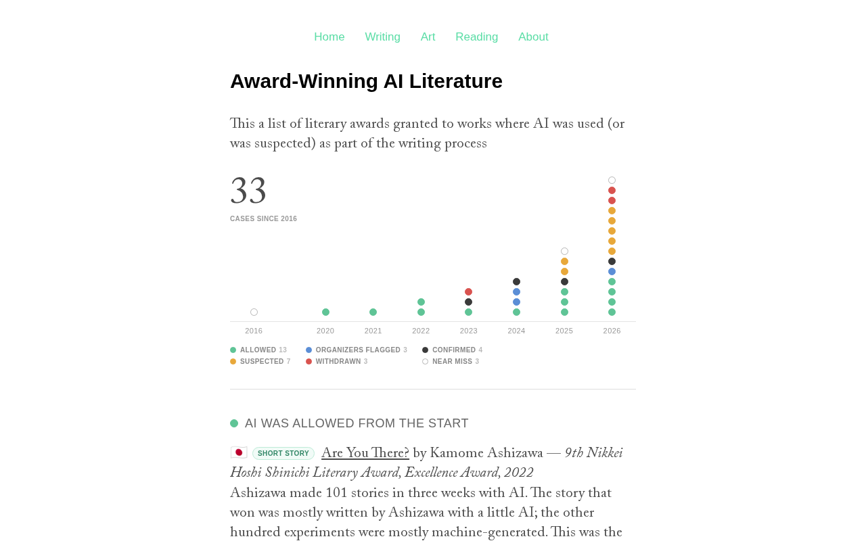Select the NEAR MISS legend entry
This screenshot has height=541, width=866.
451,362
